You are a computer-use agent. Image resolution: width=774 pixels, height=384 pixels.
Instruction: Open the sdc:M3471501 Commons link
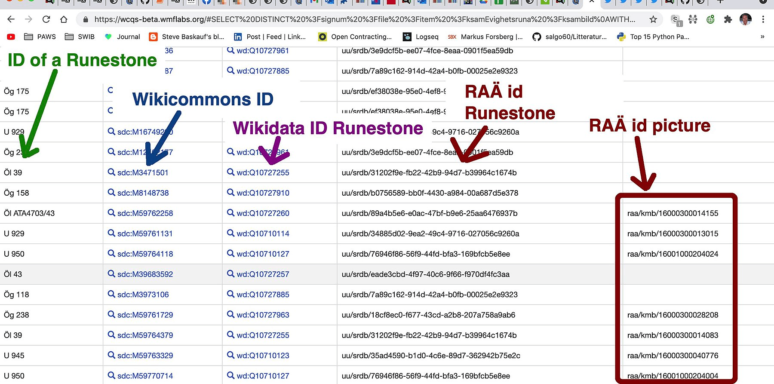pyautogui.click(x=143, y=172)
